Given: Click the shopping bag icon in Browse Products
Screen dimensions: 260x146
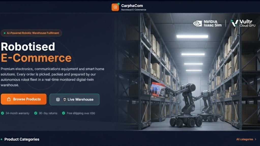Looking at the screenshot, I should coord(9,99).
